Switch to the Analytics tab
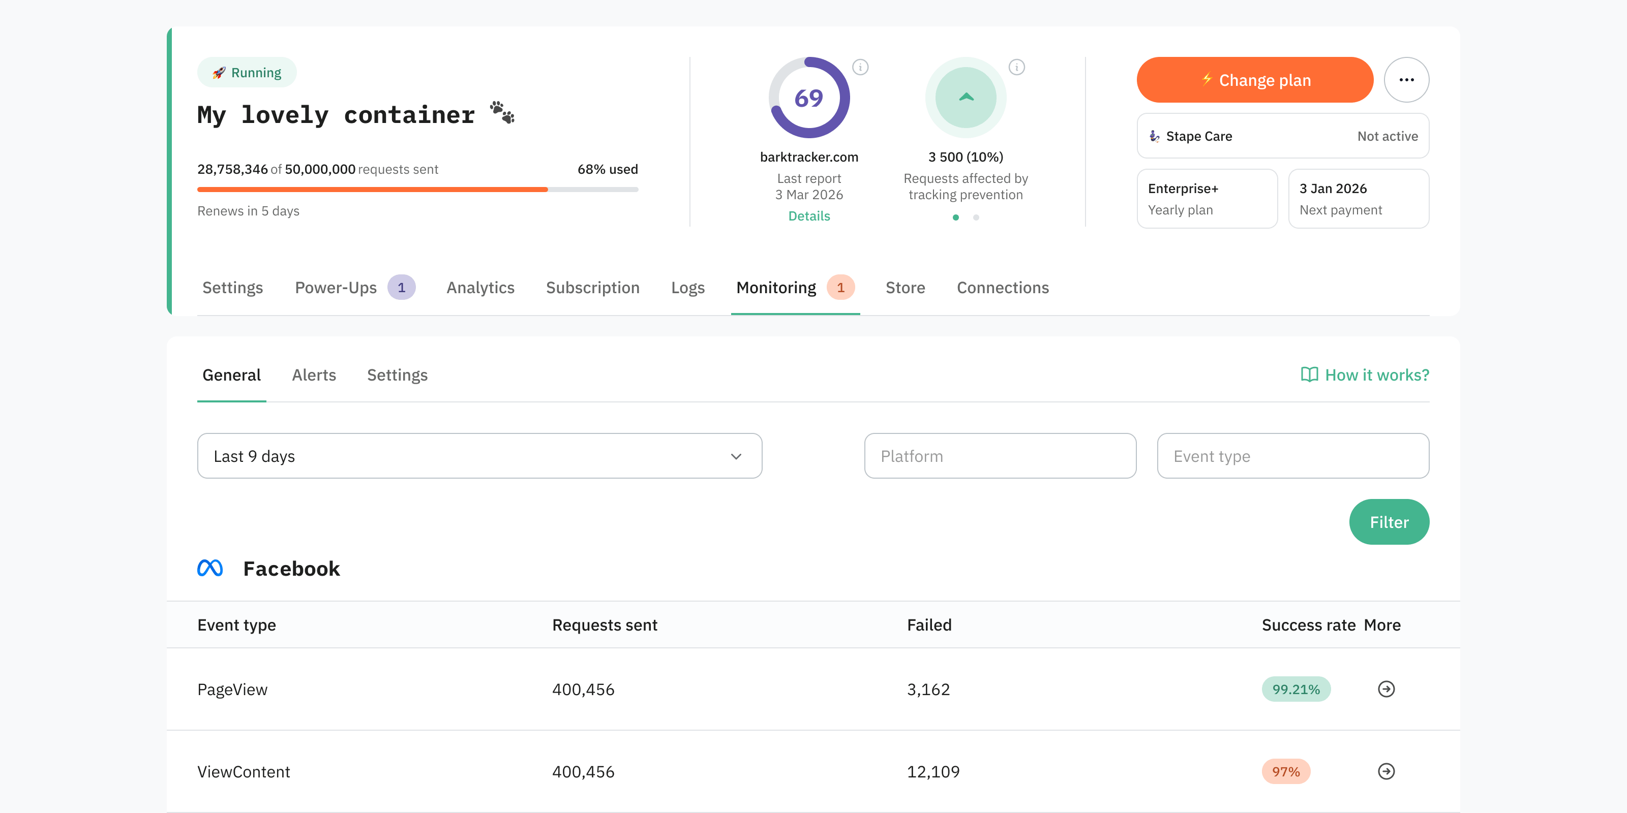This screenshot has width=1627, height=813. point(480,288)
